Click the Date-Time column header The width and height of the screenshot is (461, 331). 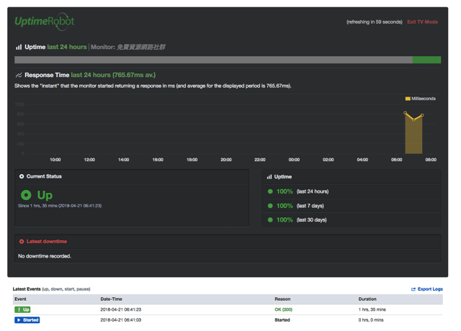click(x=111, y=299)
